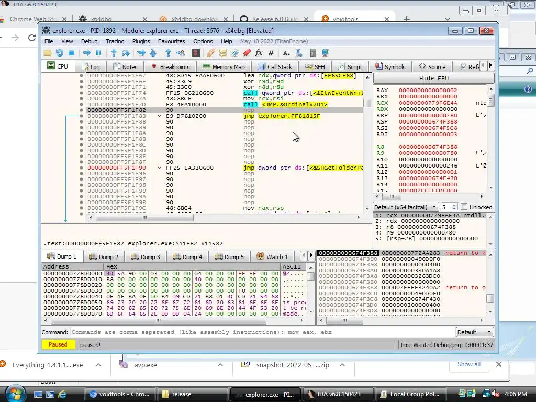Show more dump tabs with right arrow
Screen dimensions: 536x402
[x=311, y=255]
